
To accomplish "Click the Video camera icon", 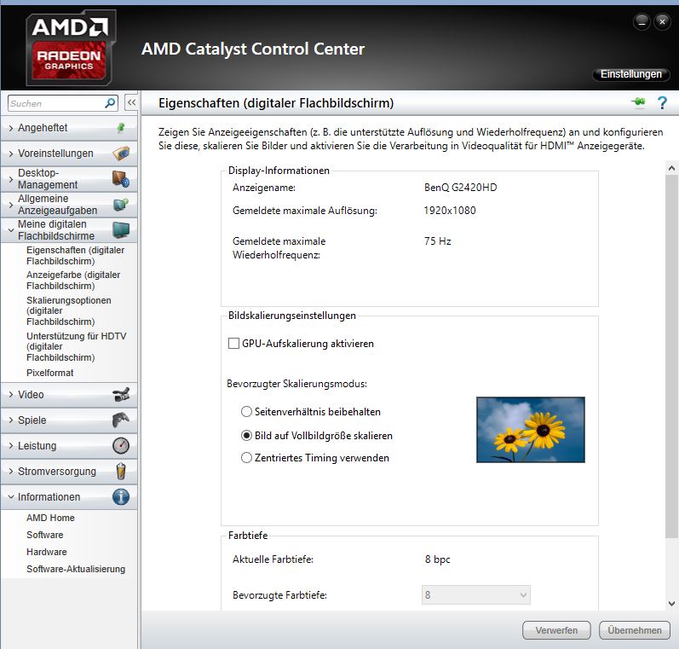I will (121, 395).
